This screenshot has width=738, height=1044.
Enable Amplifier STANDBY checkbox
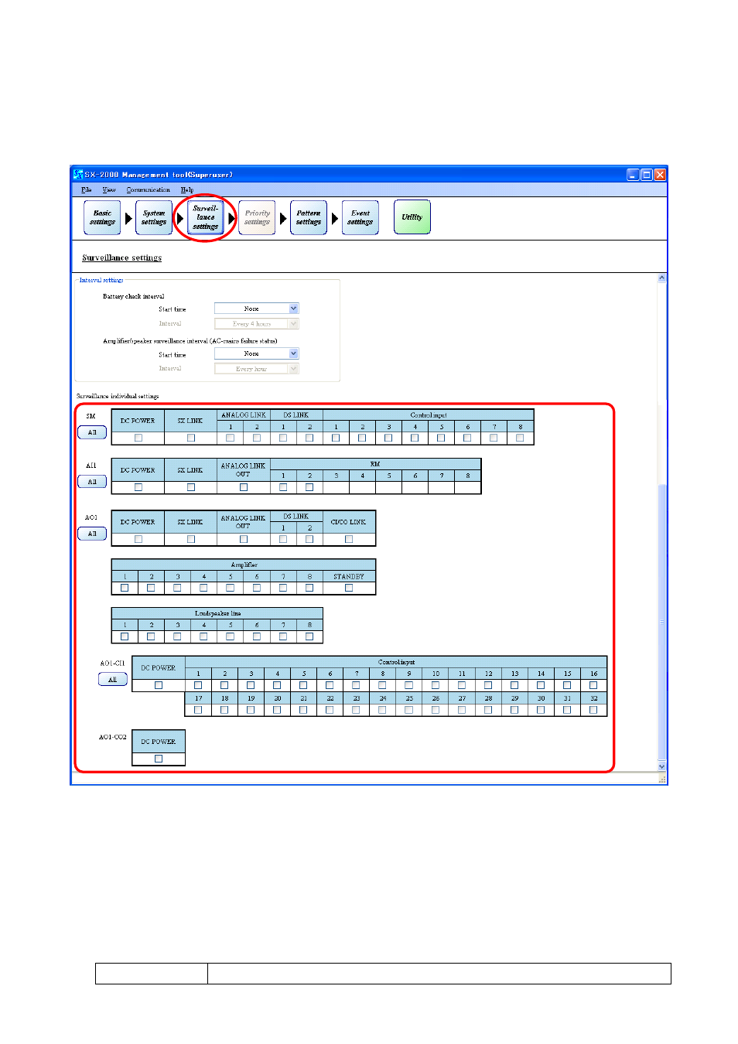pyautogui.click(x=349, y=588)
